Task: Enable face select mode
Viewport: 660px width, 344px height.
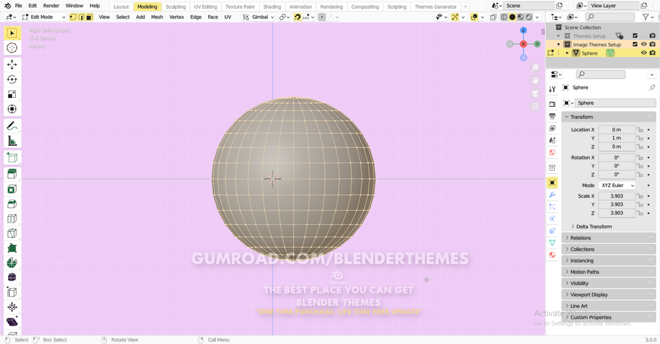Action: [89, 17]
